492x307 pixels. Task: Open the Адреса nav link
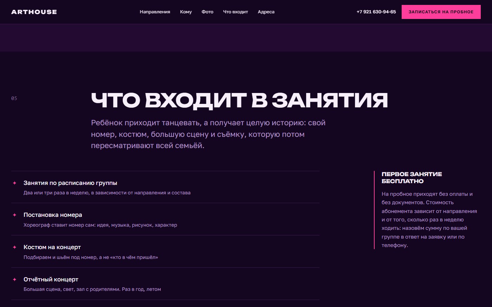266,12
